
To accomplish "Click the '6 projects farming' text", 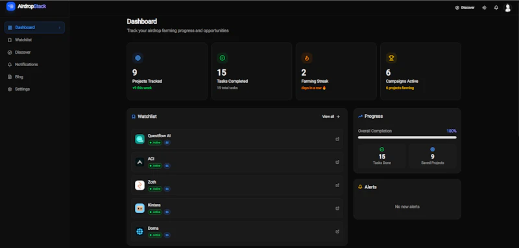I will point(400,88).
